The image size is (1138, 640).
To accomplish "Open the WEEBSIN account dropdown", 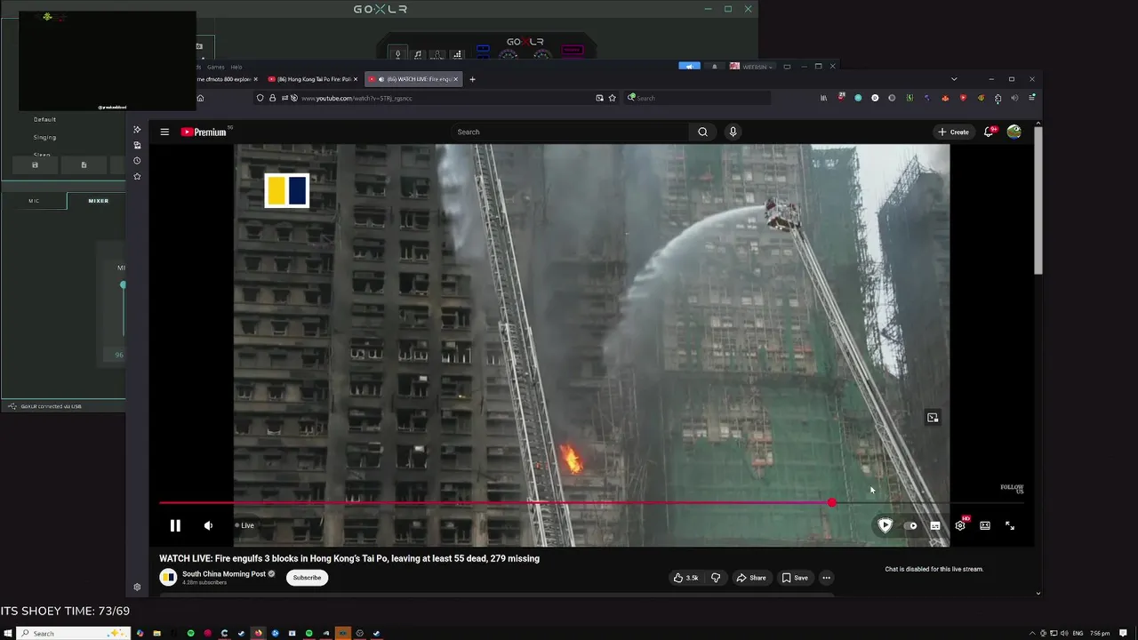I will pos(751,67).
